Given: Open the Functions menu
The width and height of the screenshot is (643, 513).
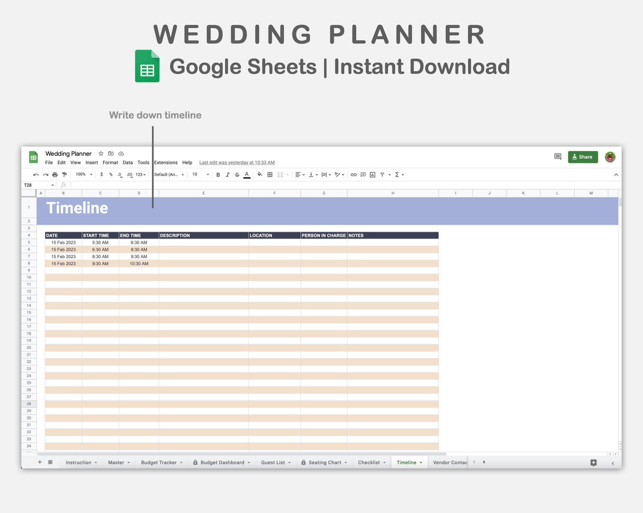Looking at the screenshot, I should (397, 175).
